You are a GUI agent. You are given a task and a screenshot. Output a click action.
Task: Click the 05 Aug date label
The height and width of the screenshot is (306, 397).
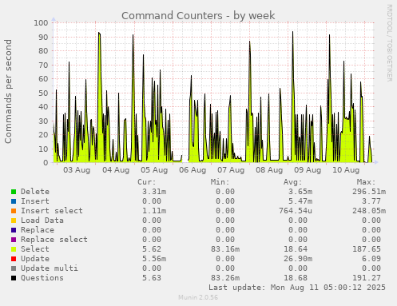(154, 170)
